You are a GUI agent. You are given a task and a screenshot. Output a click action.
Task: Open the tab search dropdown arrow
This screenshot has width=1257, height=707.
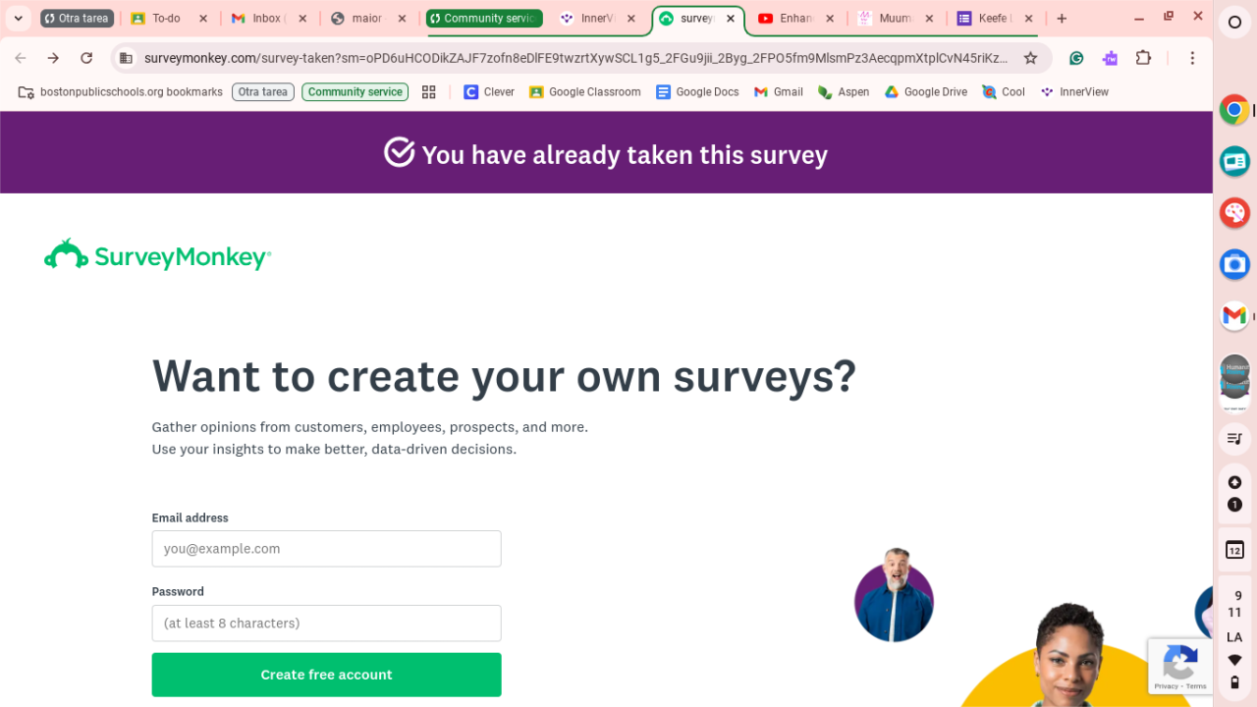pyautogui.click(x=18, y=18)
